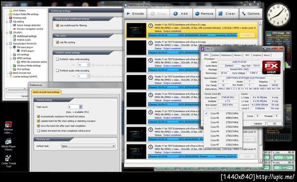Screen dimensions: 297x182
Task: Enable Delete the batch list when completed
Action: tap(39, 131)
